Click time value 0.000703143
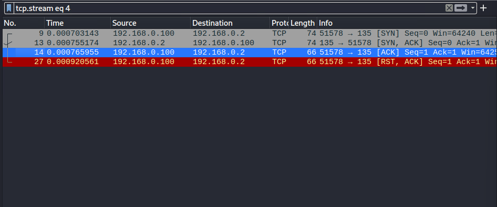This screenshot has width=497, height=207. pyautogui.click(x=73, y=34)
